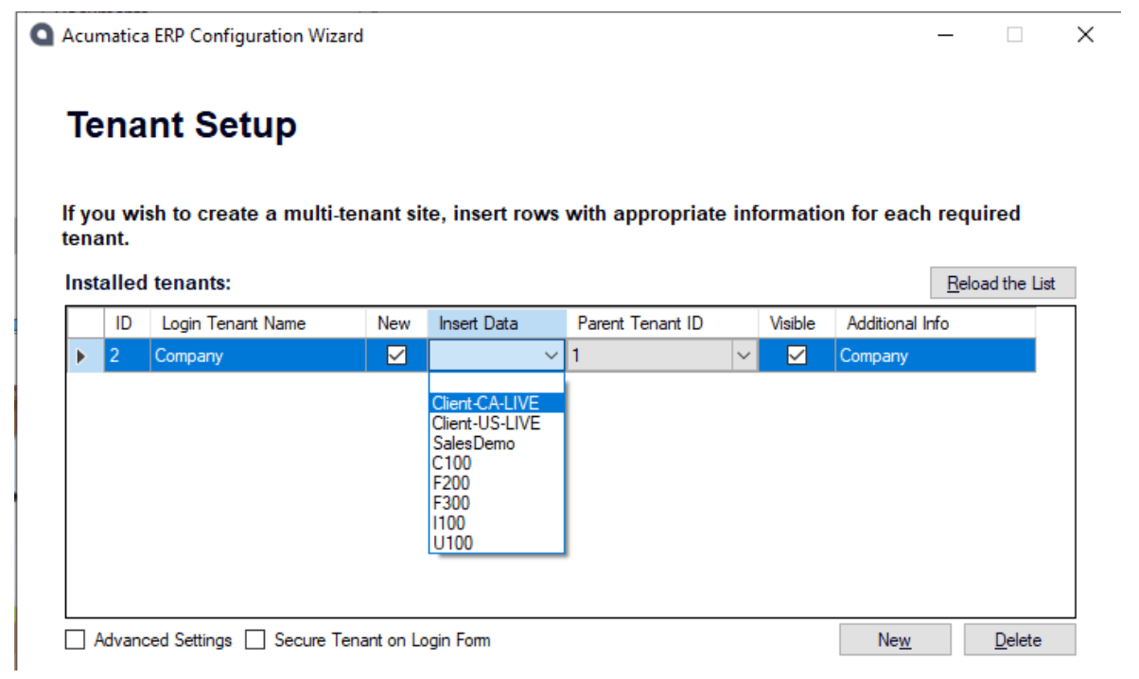Image resolution: width=1139 pixels, height=679 pixels.
Task: Enable the Advanced Settings checkbox
Action: click(75, 640)
